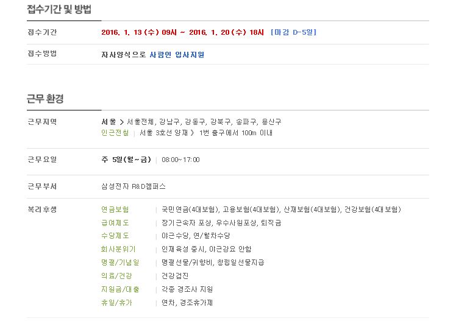
Task: Click the 주 5일(월~금) work days text
Action: 126,160
